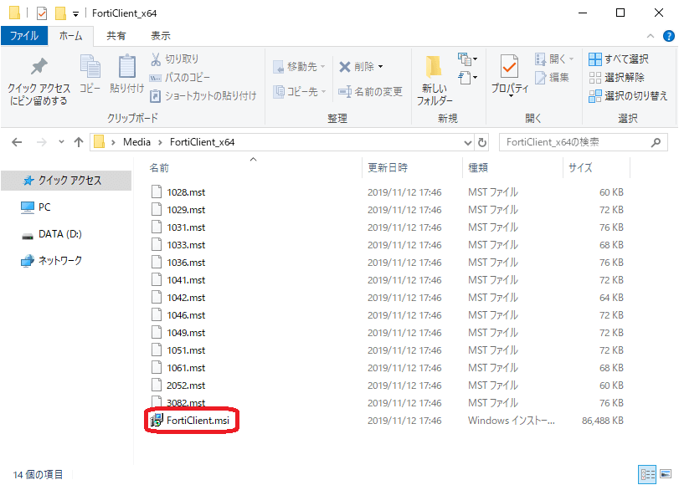Double-check the FortiClient.msi installer icon
Screen dimensions: 679x485
click(x=157, y=421)
